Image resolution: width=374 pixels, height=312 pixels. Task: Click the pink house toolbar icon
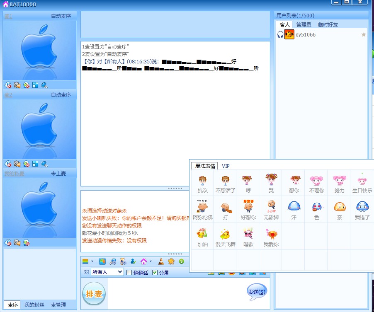143,261
